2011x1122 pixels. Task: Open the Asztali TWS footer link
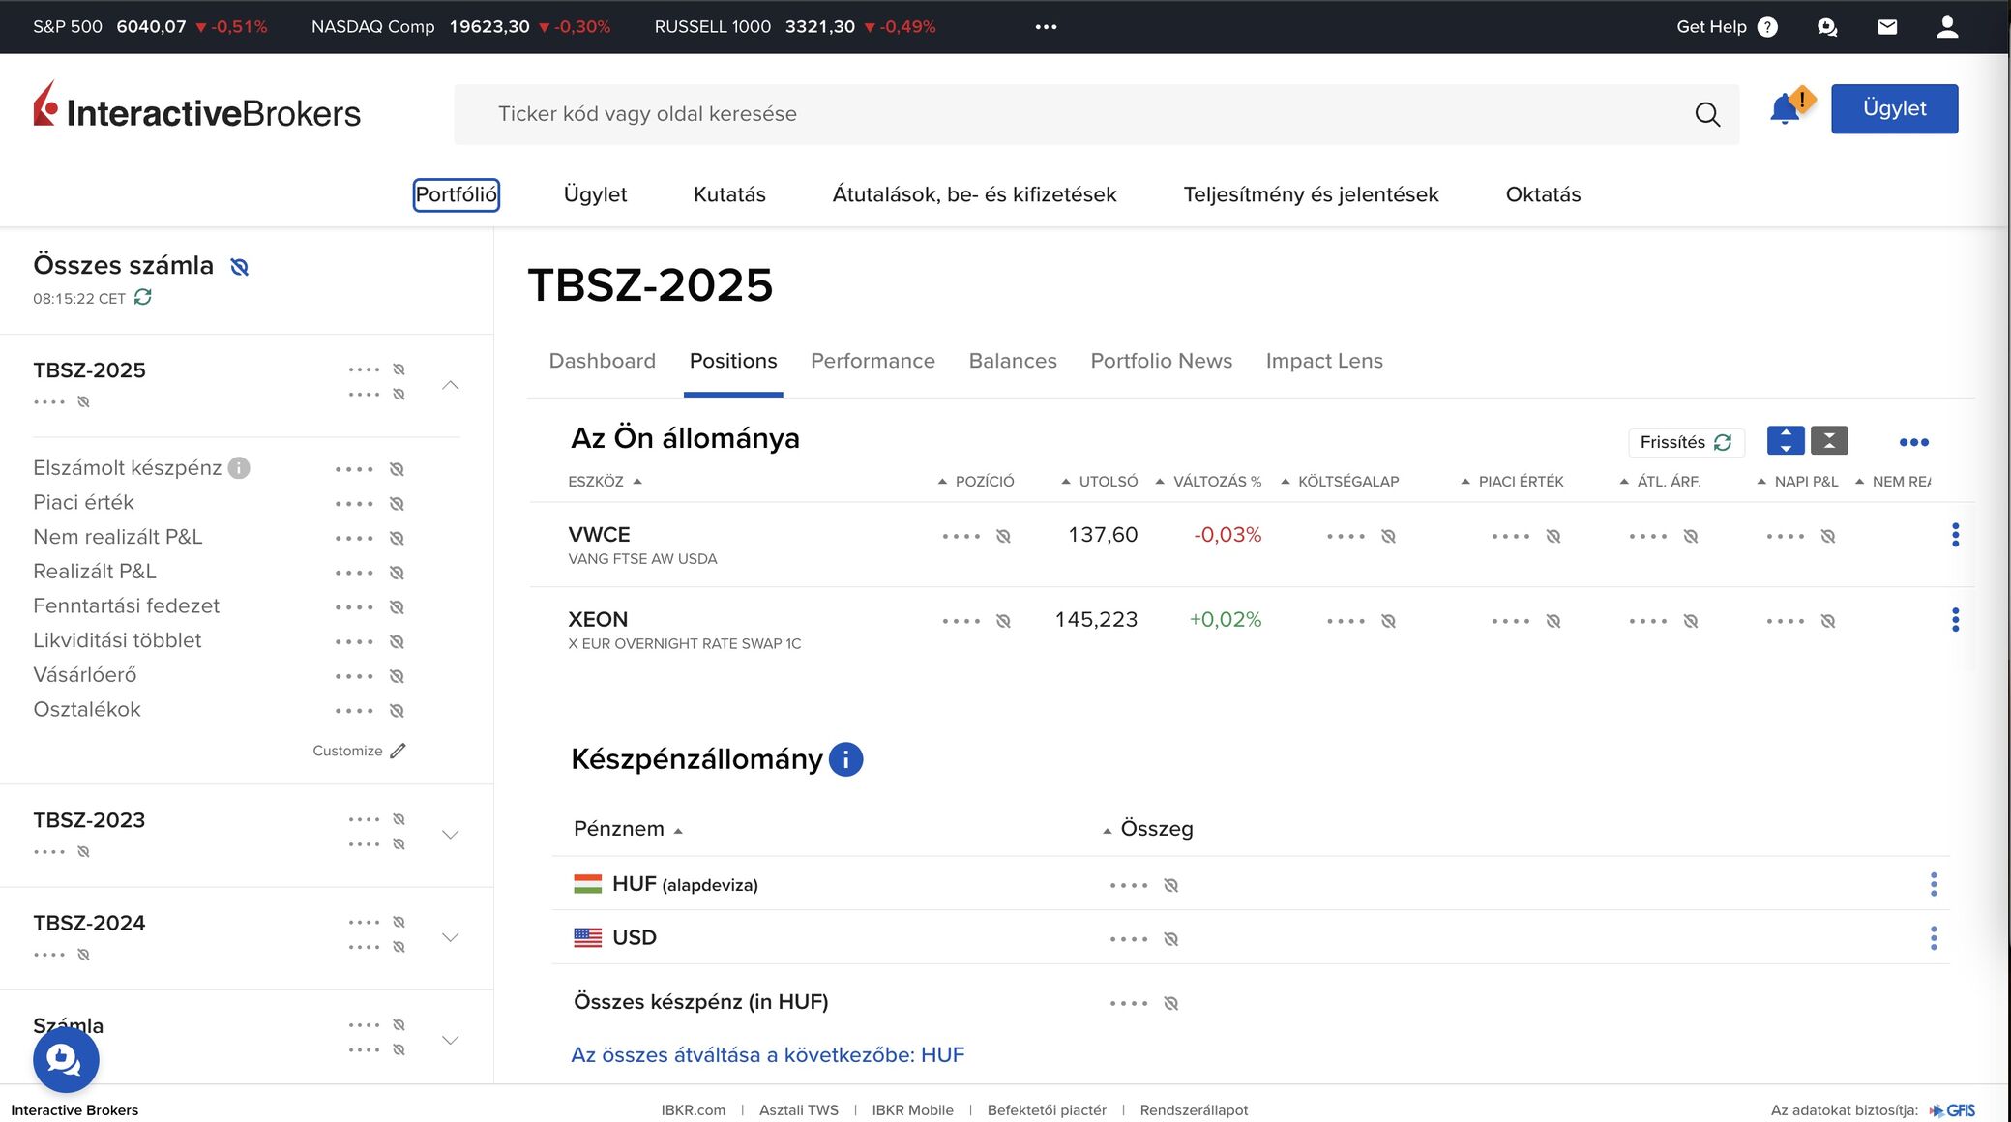(799, 1110)
